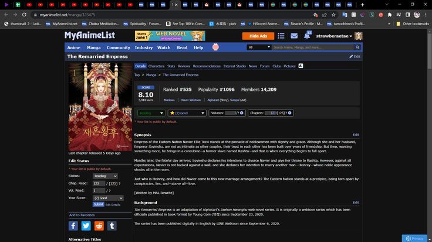Open Chrome media control icon
This screenshot has width=432, height=242.
tap(399, 15)
